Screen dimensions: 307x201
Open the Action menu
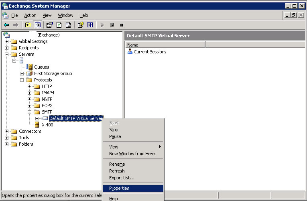30,15
